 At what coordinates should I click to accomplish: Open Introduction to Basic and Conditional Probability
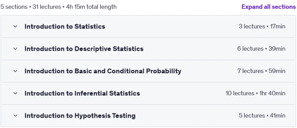click(103, 71)
